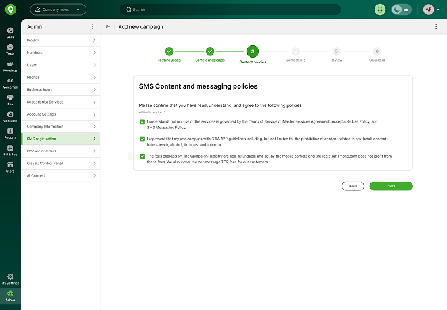The image size is (447, 310).
Task: Open the Company Inbox dropdown
Action: 58,9
